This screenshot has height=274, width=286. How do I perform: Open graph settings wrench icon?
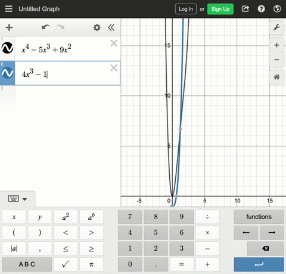276,27
